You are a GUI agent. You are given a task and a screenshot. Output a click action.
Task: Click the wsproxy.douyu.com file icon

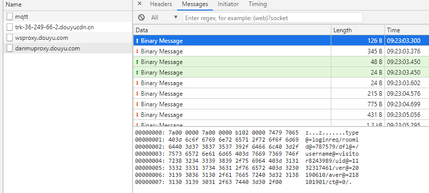tap(10, 38)
